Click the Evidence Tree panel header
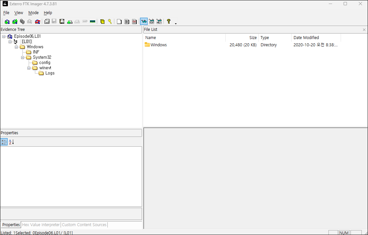 click(x=71, y=30)
